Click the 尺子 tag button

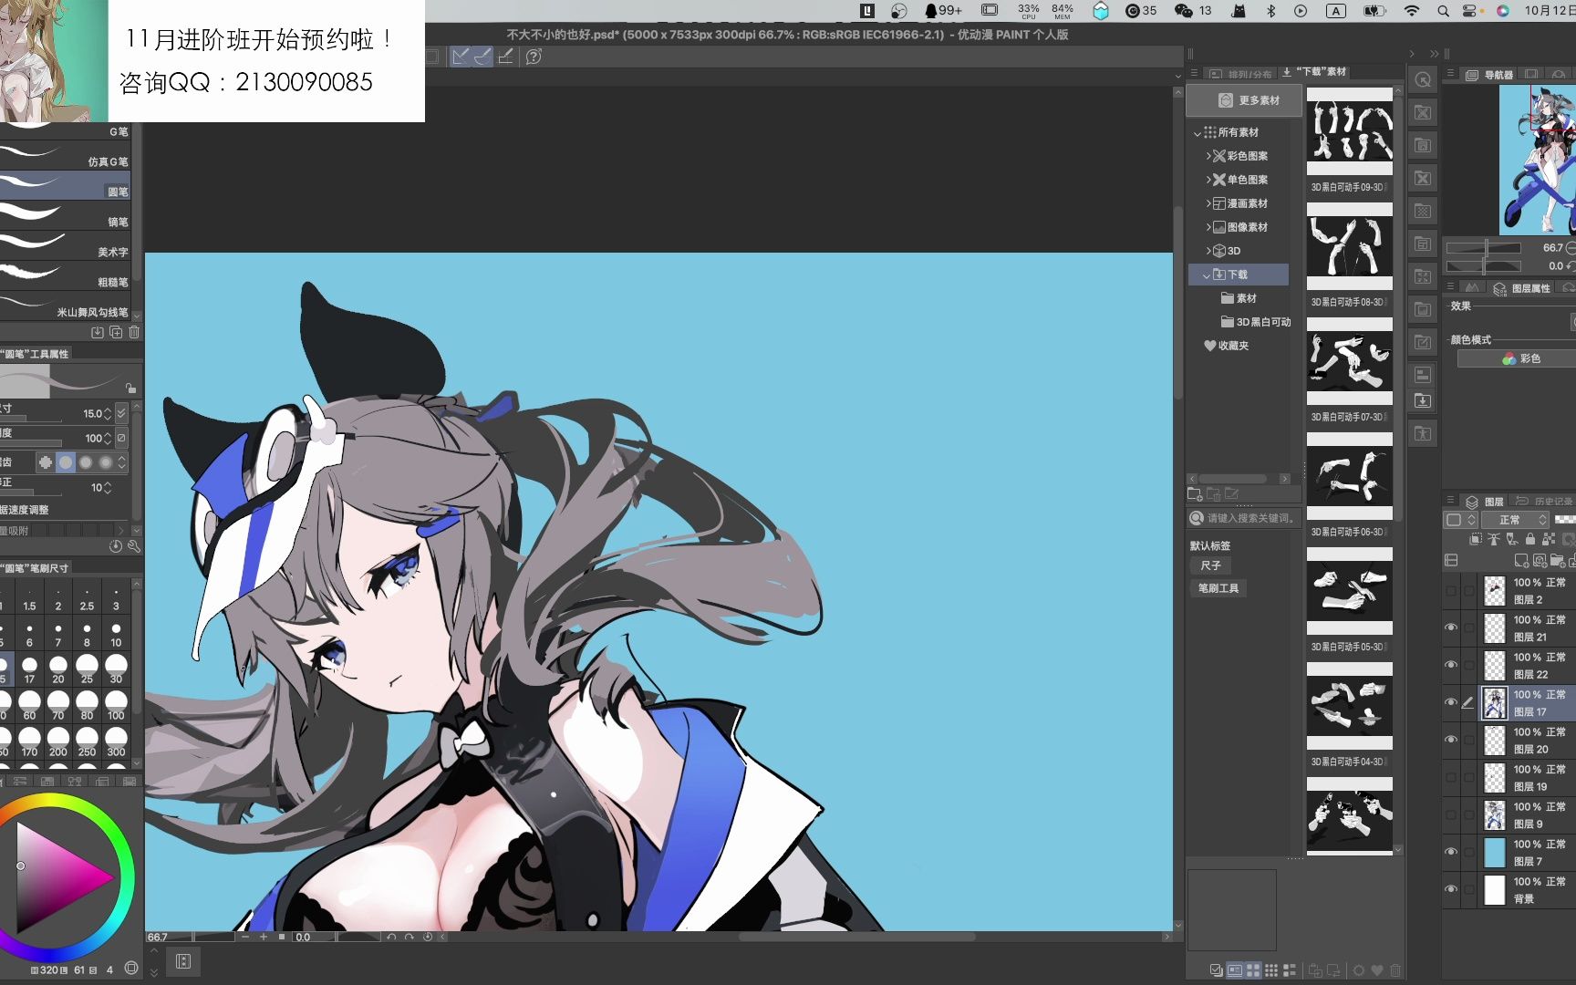(x=1210, y=565)
